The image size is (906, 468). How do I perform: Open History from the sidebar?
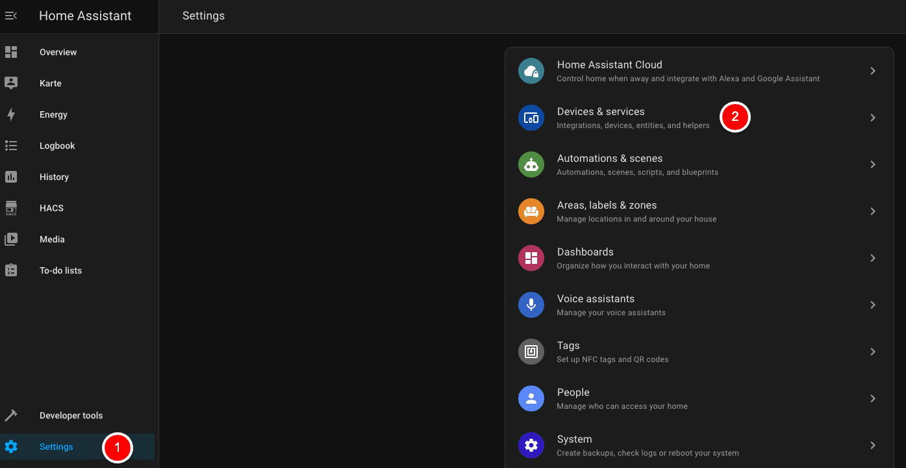(x=54, y=177)
